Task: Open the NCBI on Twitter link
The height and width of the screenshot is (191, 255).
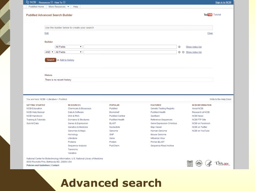Action: pyautogui.click(x=199, y=127)
